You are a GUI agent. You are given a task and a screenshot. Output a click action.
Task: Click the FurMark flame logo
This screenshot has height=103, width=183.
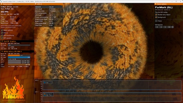pyautogui.click(x=13, y=88)
